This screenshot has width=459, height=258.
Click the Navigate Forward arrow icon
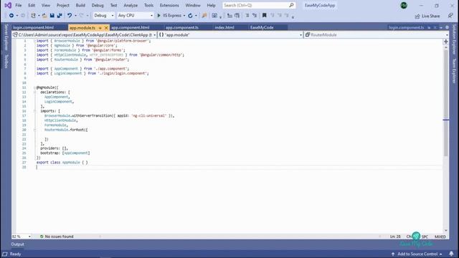[23, 16]
